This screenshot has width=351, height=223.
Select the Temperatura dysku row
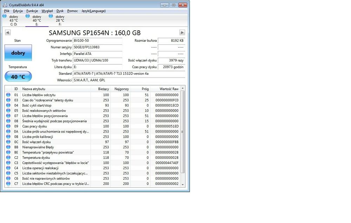coord(92,157)
